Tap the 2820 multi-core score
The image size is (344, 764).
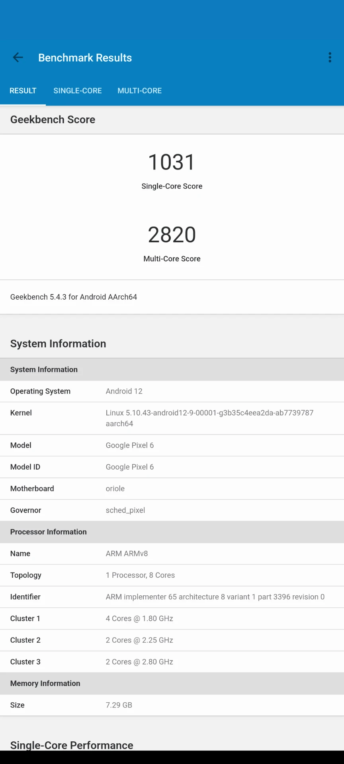pos(172,235)
